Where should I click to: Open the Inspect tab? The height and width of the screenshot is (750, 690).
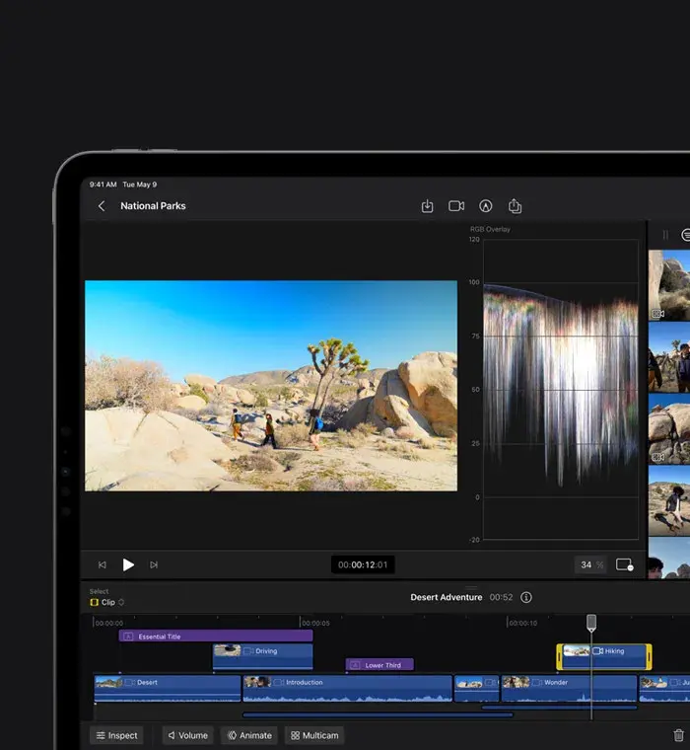(x=116, y=735)
